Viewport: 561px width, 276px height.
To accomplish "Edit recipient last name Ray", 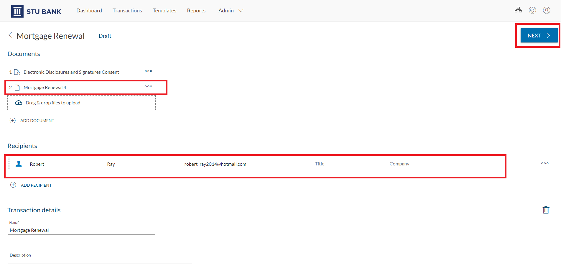I will point(111,164).
